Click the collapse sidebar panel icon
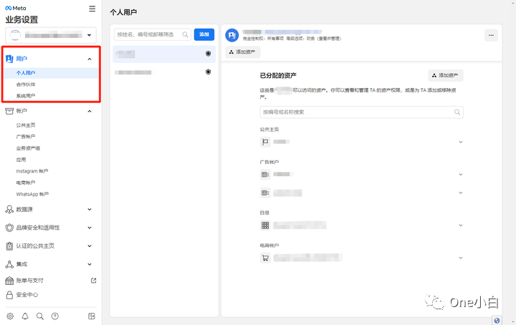Viewport: 516px width, 325px height. coord(92,316)
